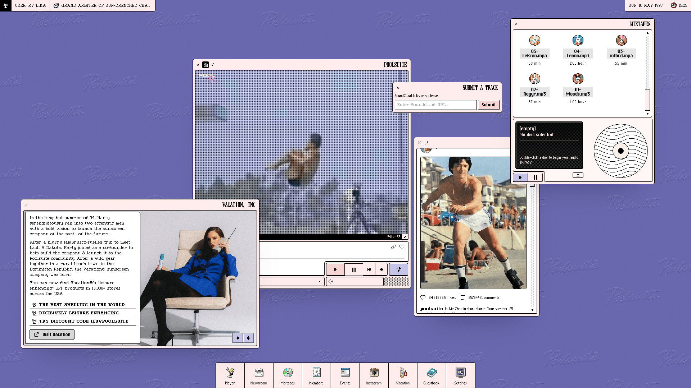Click the poolsuite username in the Instagram caption
Image resolution: width=691 pixels, height=388 pixels.
[x=432, y=309]
